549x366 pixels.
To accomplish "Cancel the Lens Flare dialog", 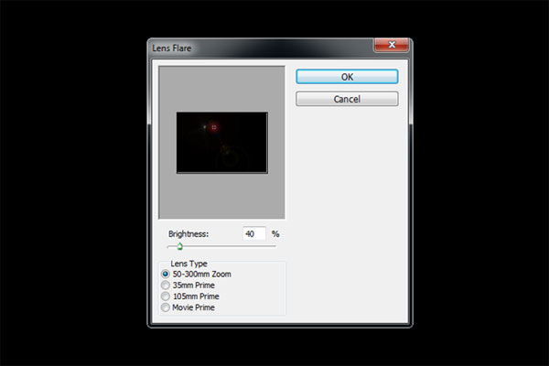I will (x=347, y=99).
